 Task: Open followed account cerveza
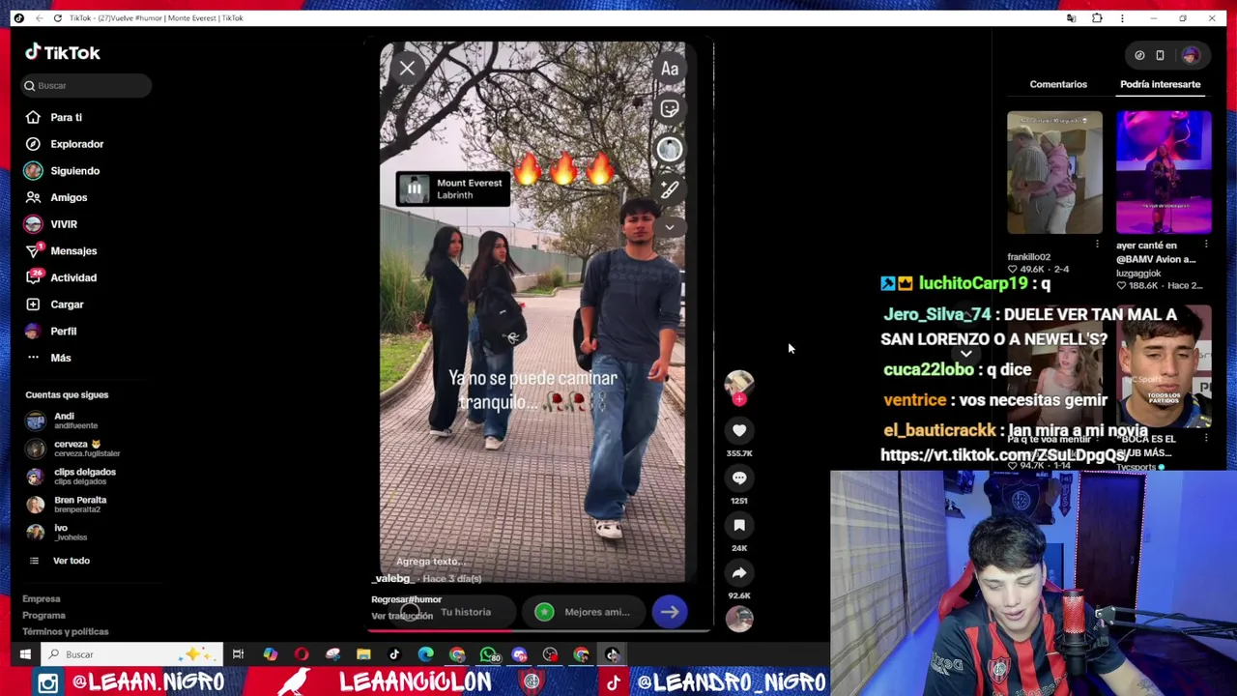(x=75, y=449)
